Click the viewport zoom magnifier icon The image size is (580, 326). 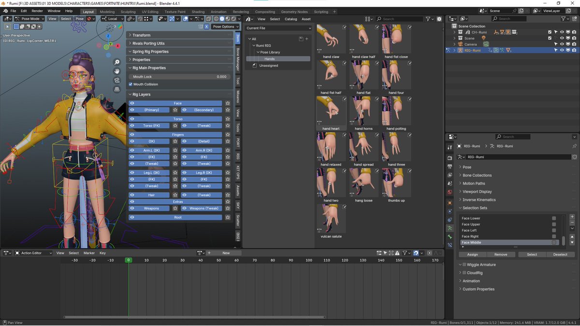[x=117, y=62]
